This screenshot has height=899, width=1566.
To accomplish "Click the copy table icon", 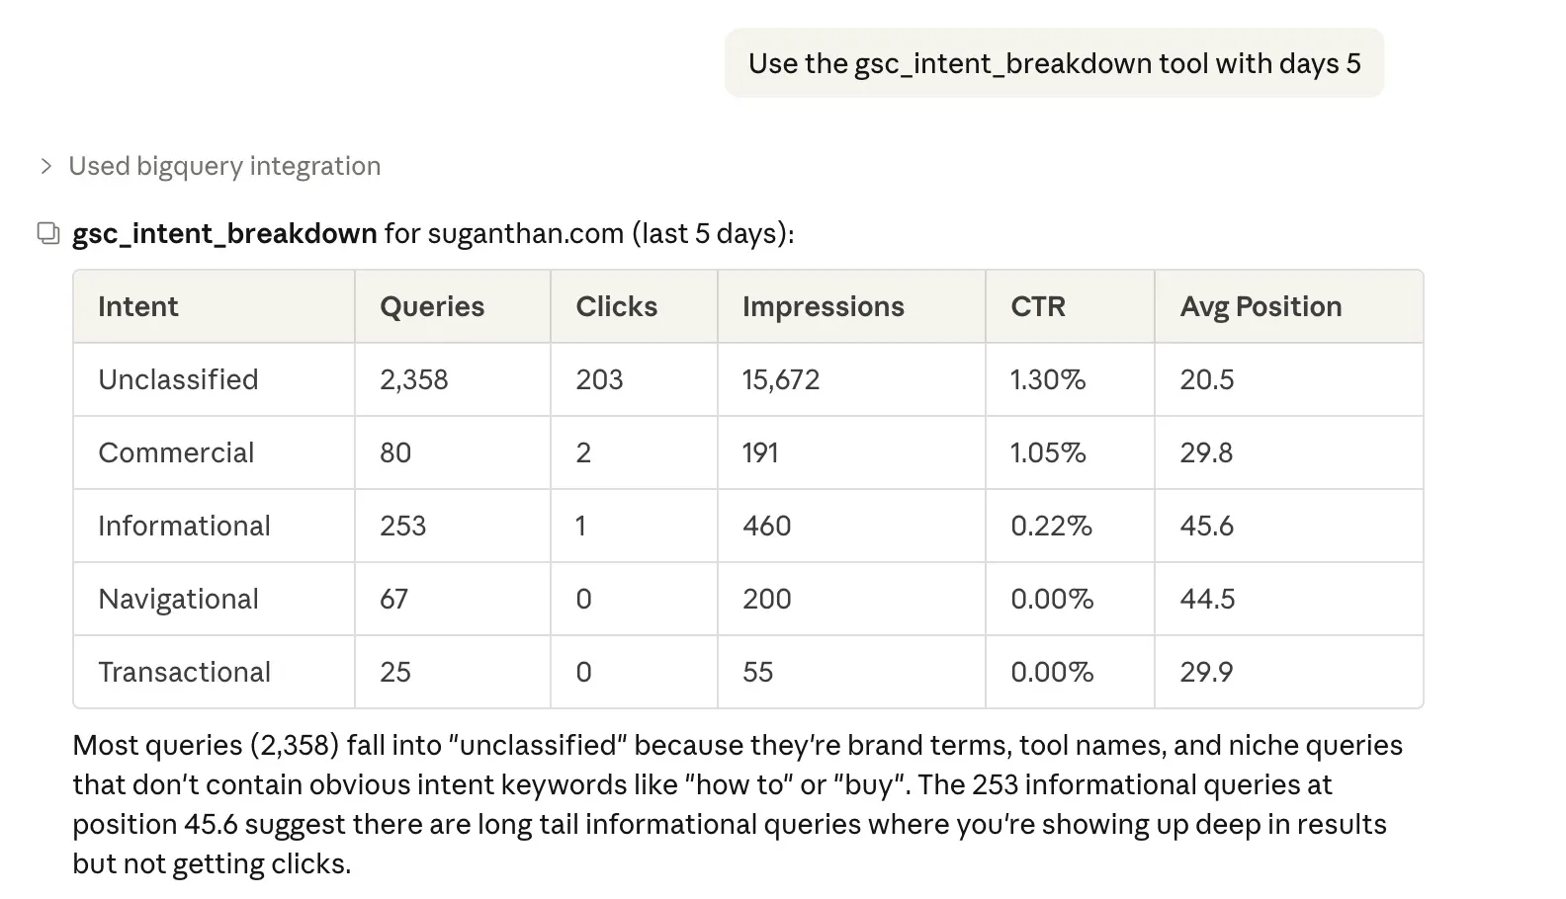I will (x=48, y=233).
